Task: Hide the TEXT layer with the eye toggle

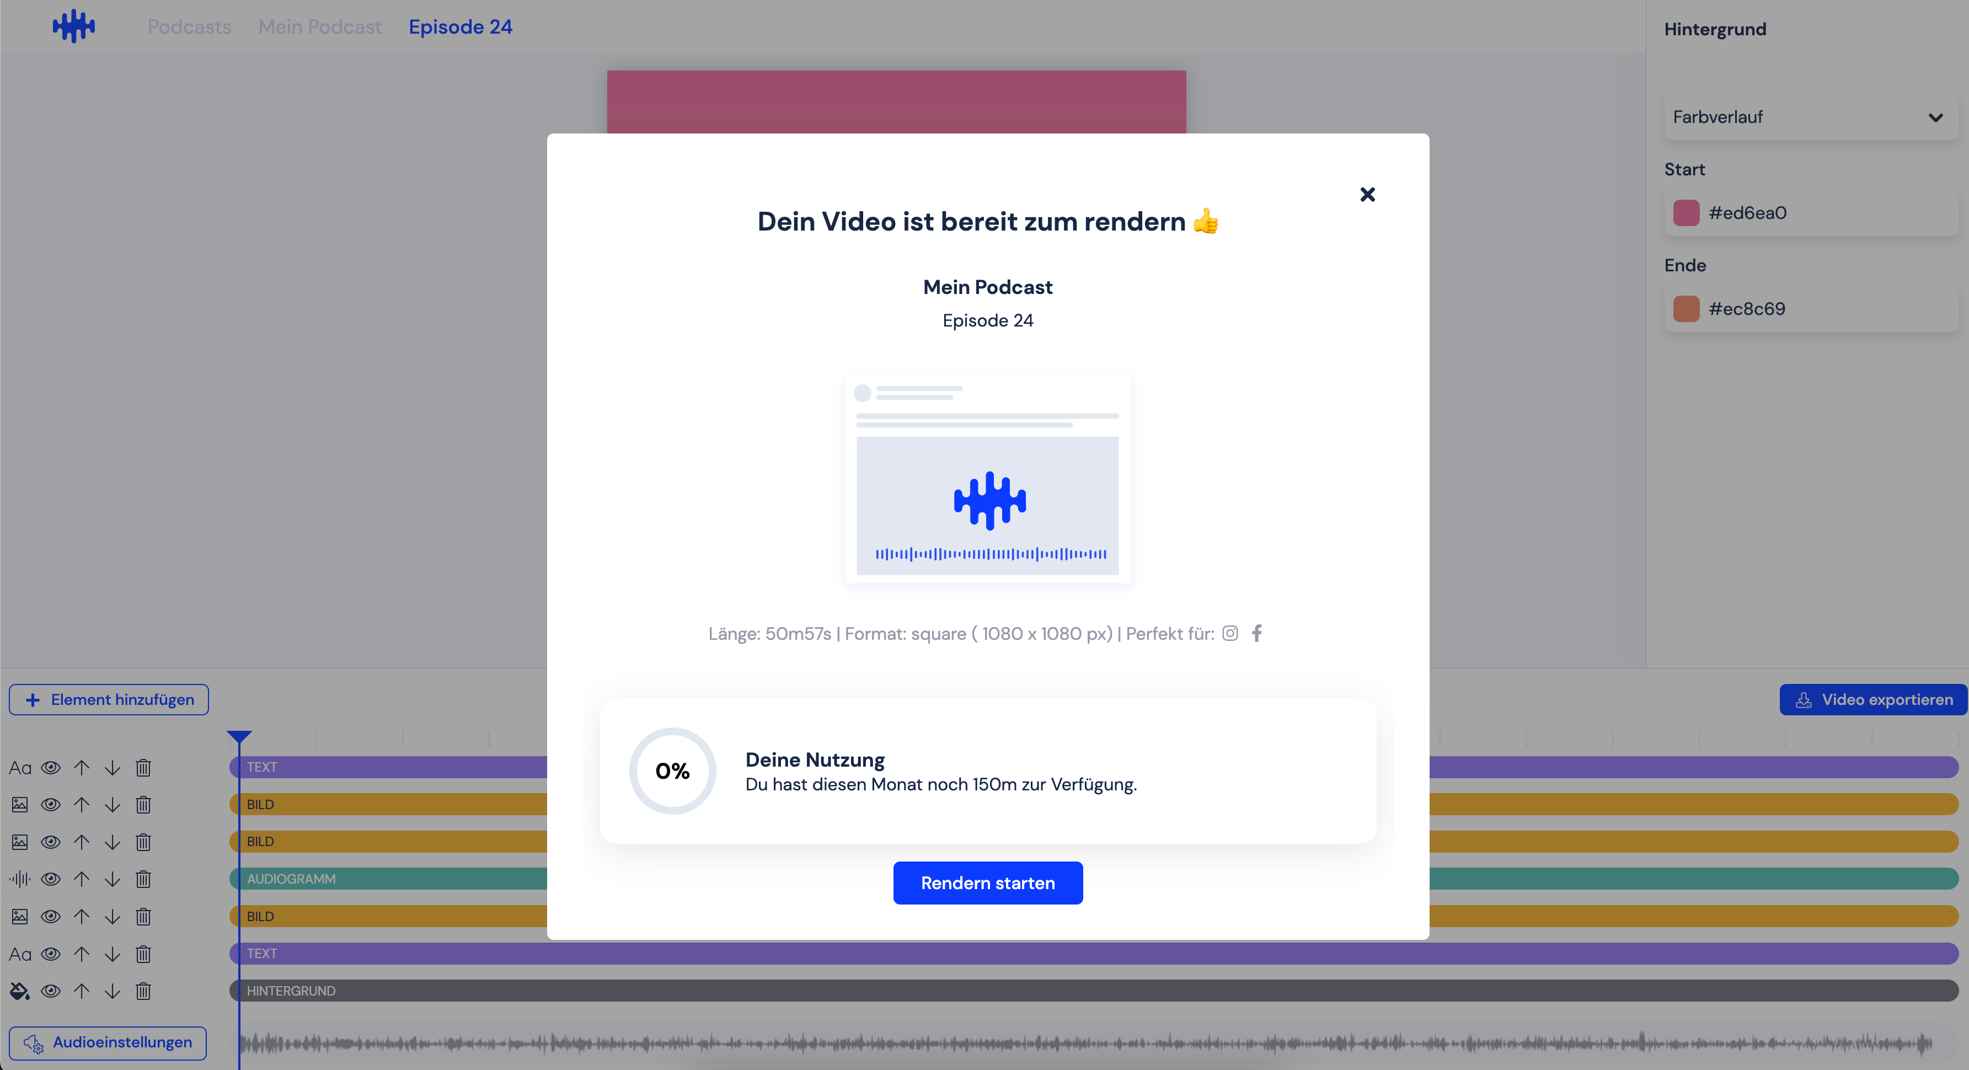Action: (50, 767)
